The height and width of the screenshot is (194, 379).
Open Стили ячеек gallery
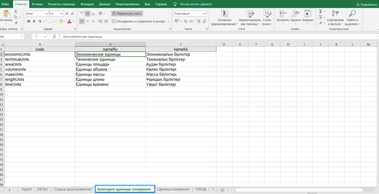267,18
